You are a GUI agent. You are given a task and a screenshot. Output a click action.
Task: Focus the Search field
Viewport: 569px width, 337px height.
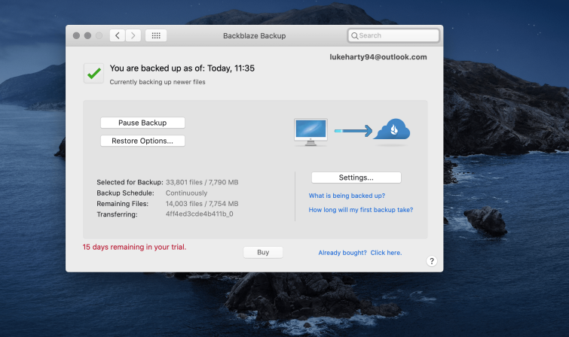point(393,35)
